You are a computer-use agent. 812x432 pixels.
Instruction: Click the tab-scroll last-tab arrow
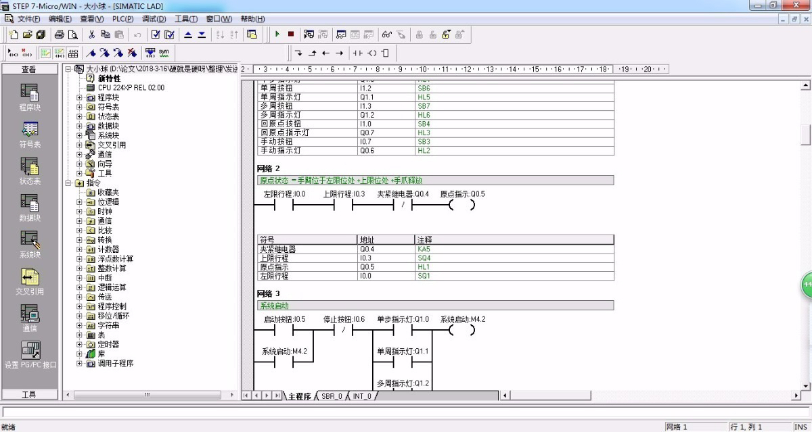(277, 395)
